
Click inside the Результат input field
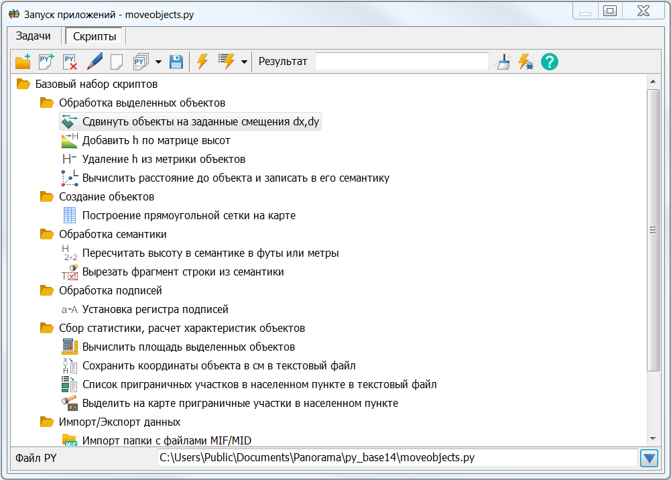401,61
